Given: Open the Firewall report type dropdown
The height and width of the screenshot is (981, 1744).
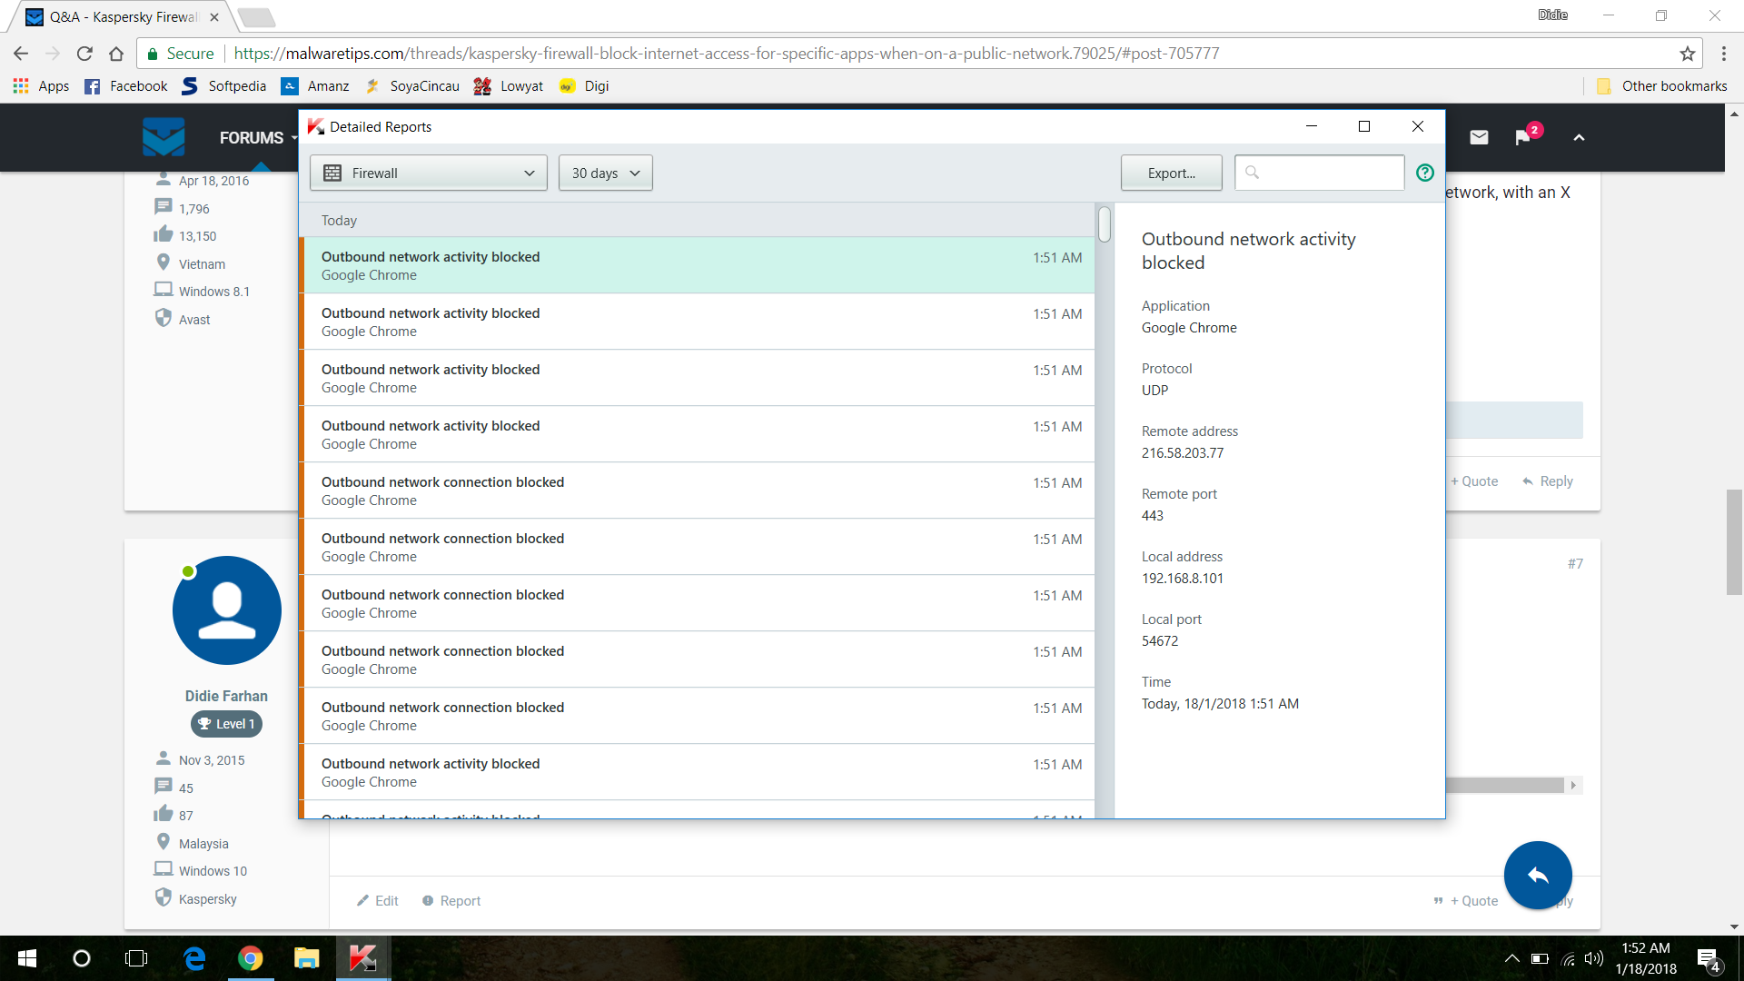Looking at the screenshot, I should 428,173.
